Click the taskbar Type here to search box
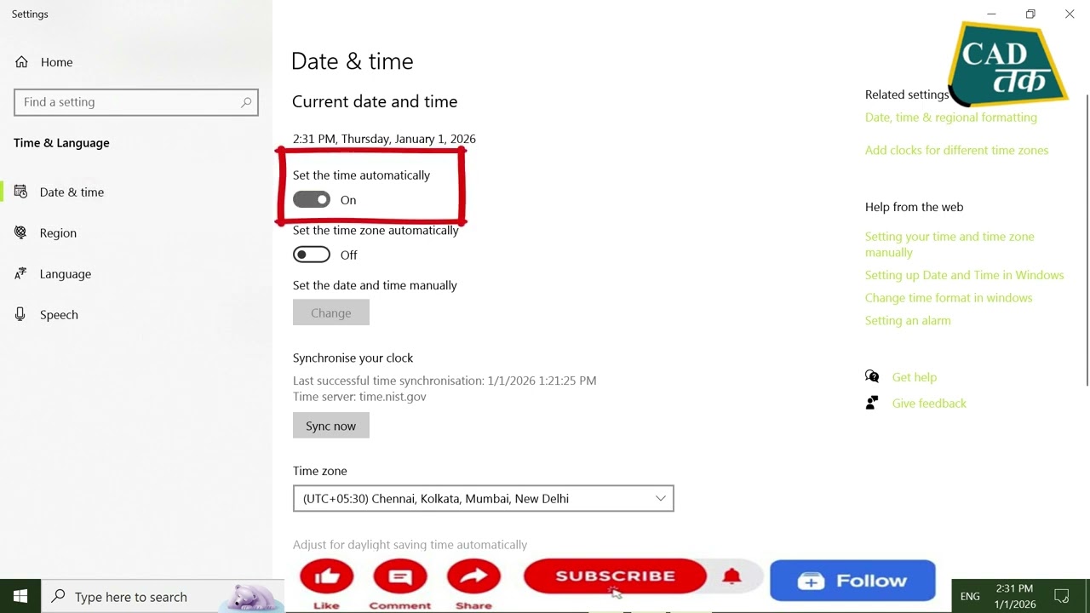Image resolution: width=1090 pixels, height=613 pixels. coord(163,596)
